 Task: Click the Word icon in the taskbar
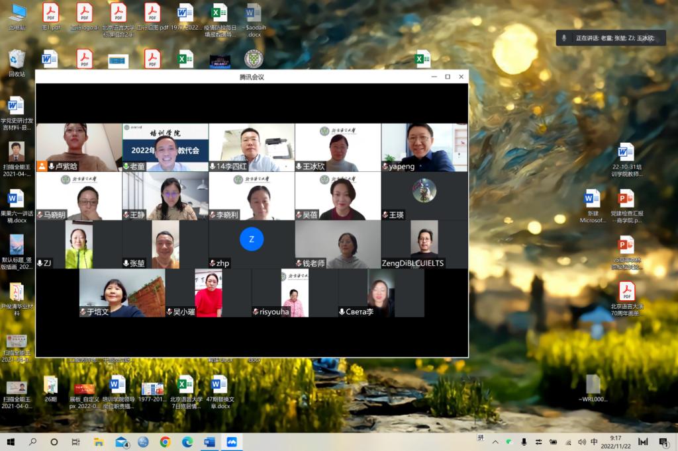tap(210, 442)
